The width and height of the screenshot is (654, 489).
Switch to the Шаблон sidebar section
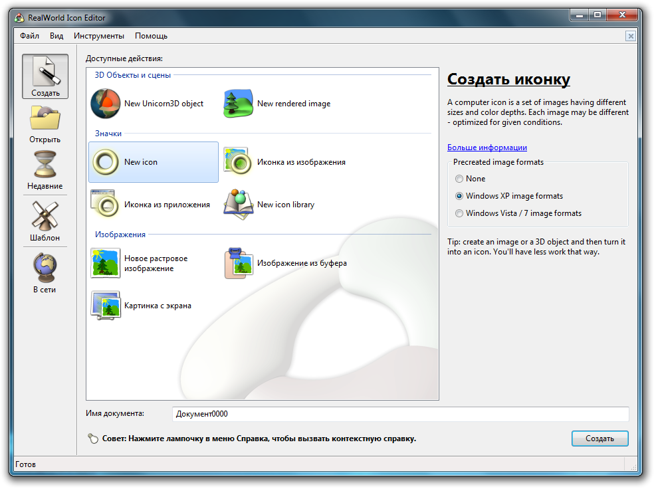[x=45, y=222]
